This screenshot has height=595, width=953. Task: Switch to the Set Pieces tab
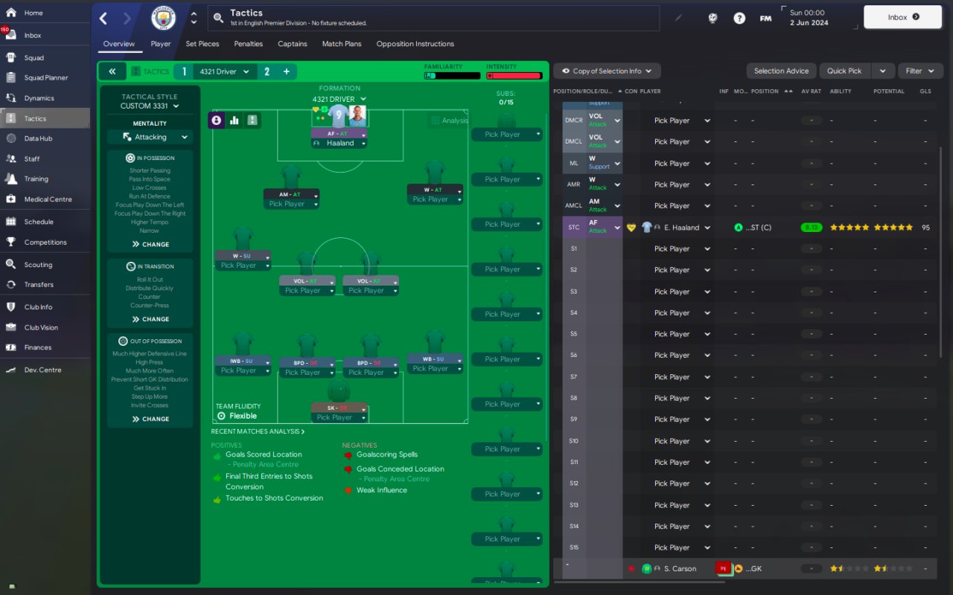pos(203,44)
